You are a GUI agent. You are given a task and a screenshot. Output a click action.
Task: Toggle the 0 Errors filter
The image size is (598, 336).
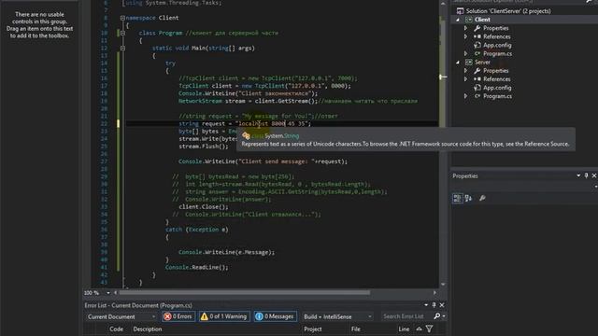(x=178, y=316)
